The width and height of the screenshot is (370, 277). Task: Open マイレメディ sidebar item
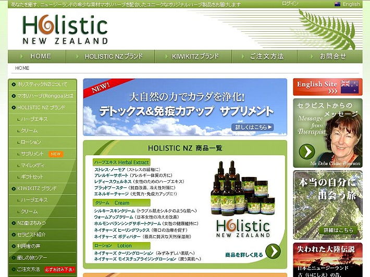click(32, 165)
